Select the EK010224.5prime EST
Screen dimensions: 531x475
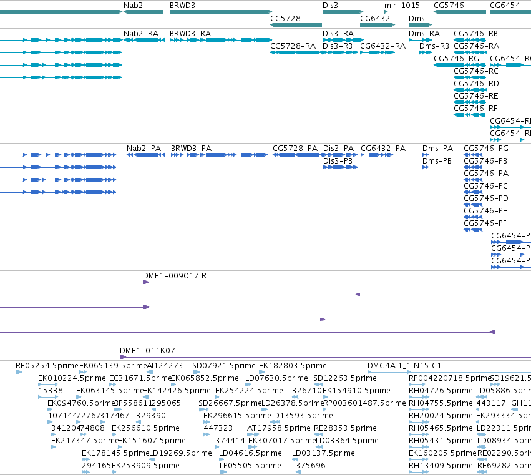(48, 384)
